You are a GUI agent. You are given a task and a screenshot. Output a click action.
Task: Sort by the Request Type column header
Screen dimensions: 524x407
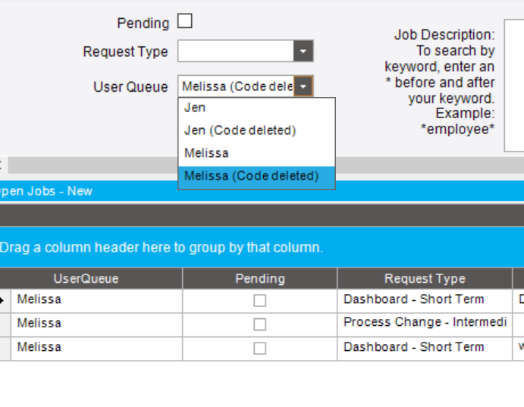click(x=425, y=278)
